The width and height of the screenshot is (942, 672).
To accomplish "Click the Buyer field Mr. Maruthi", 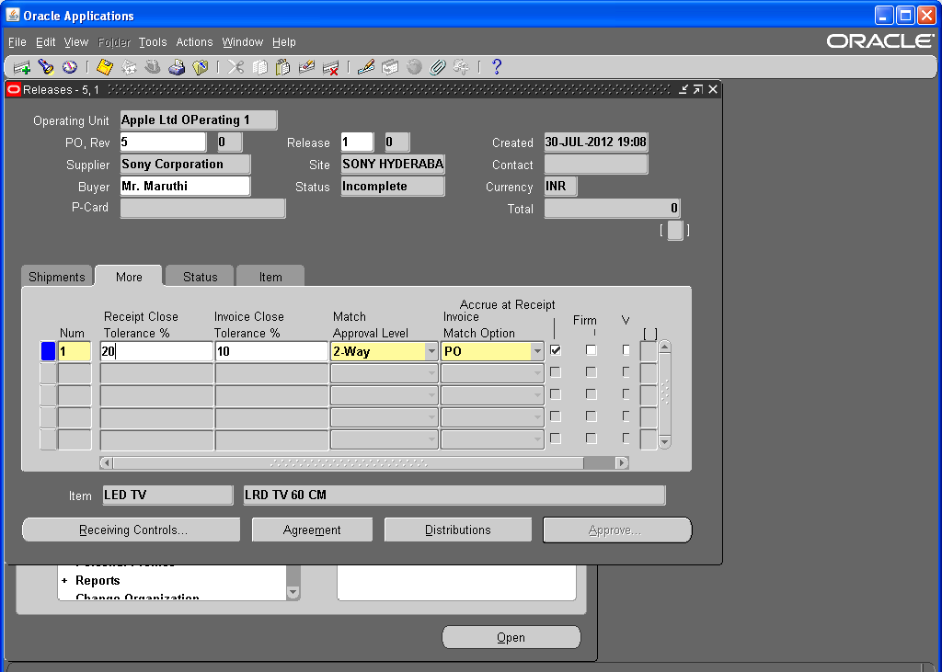I will click(x=185, y=187).
